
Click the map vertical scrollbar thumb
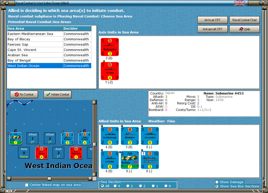94,144
